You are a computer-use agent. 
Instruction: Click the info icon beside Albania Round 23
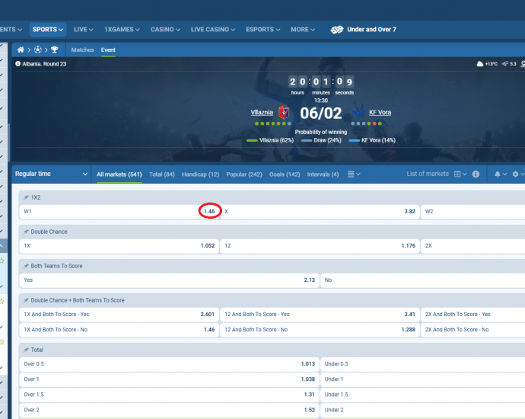pos(17,64)
